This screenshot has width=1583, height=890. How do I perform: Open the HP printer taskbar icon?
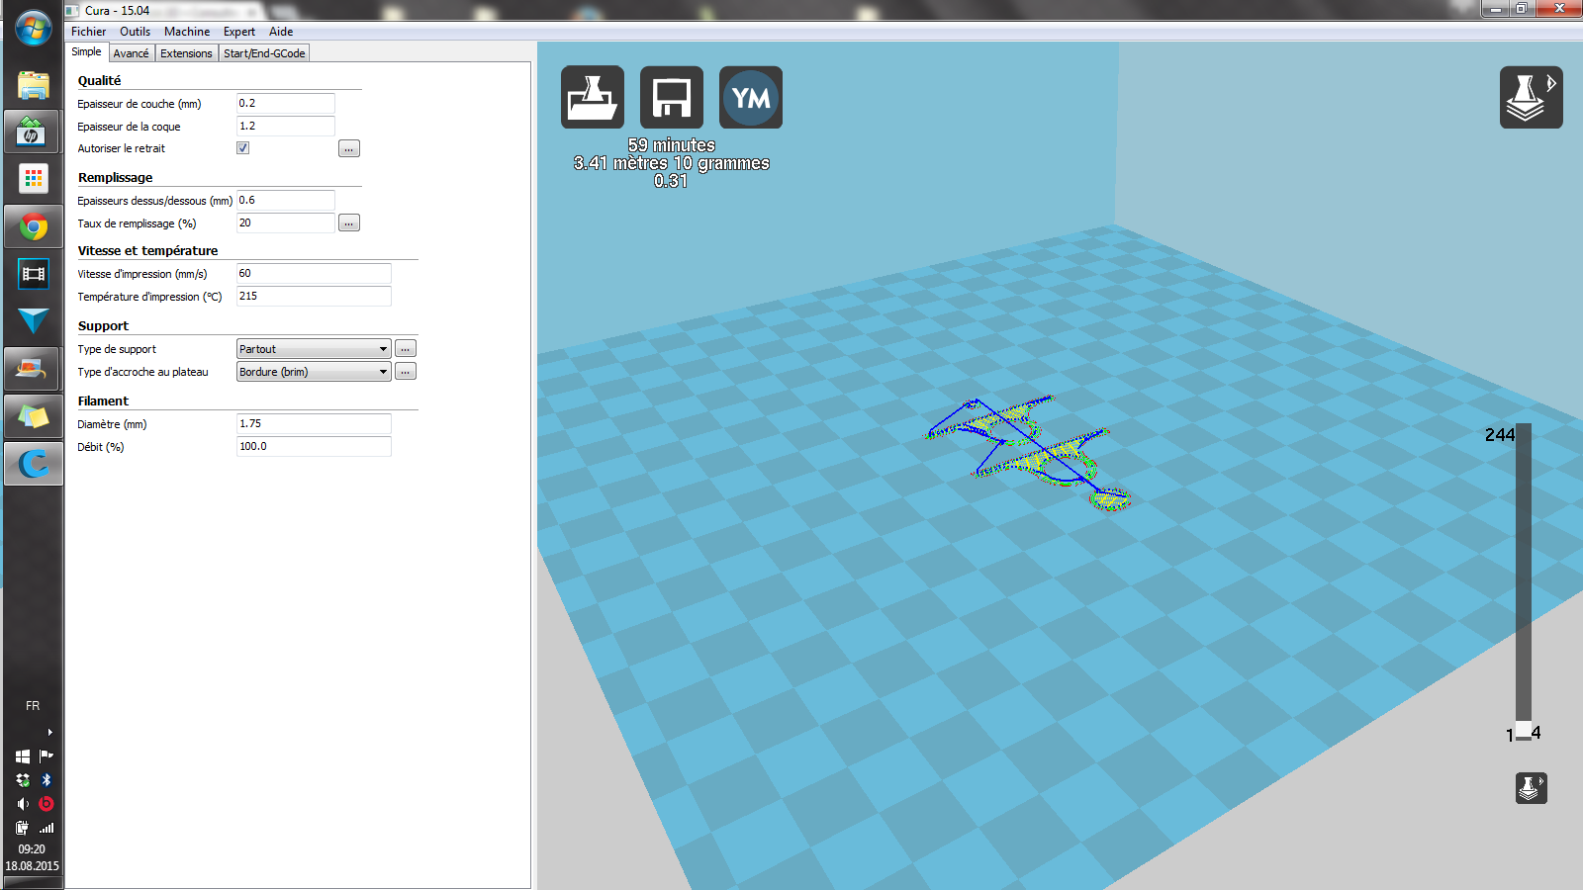pos(33,133)
